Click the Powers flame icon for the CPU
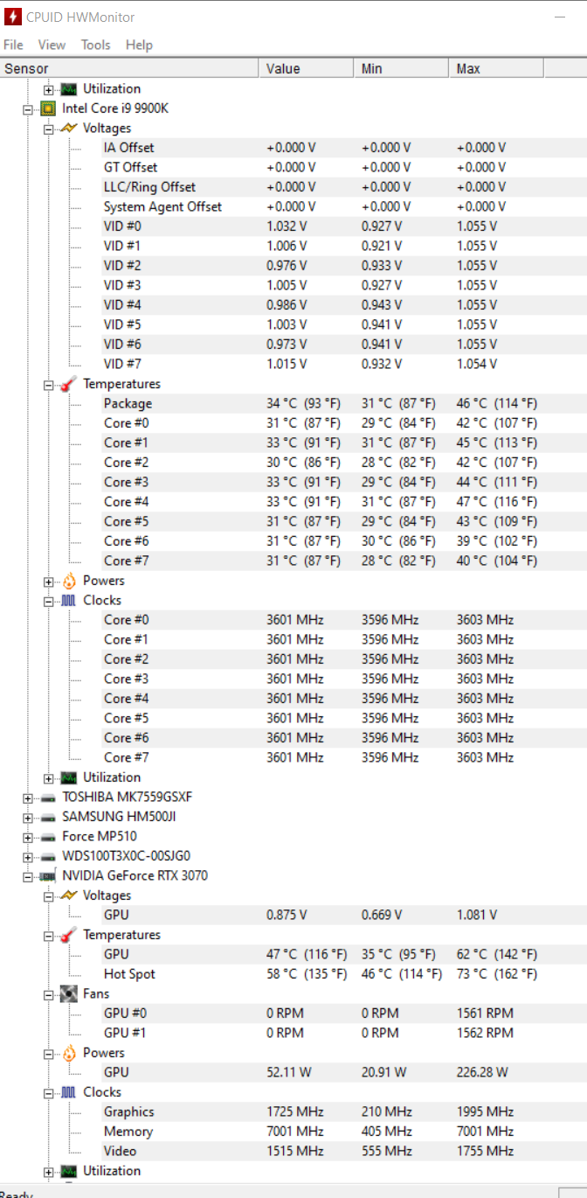Image resolution: width=587 pixels, height=1198 pixels. 68,580
